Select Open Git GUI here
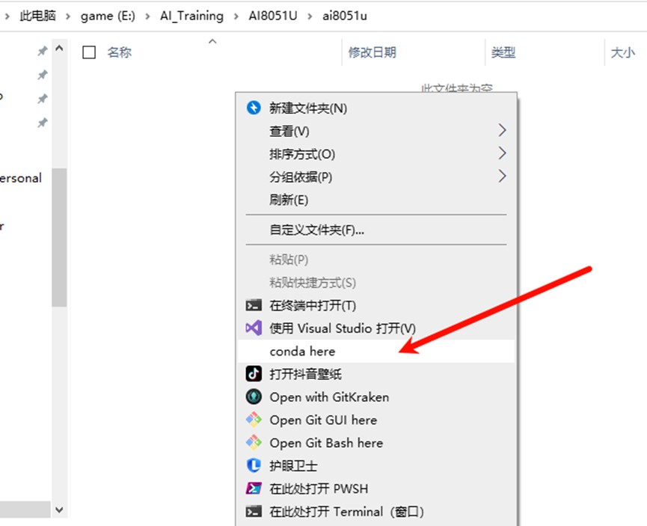Screen dimensions: 647x526 pos(376,420)
